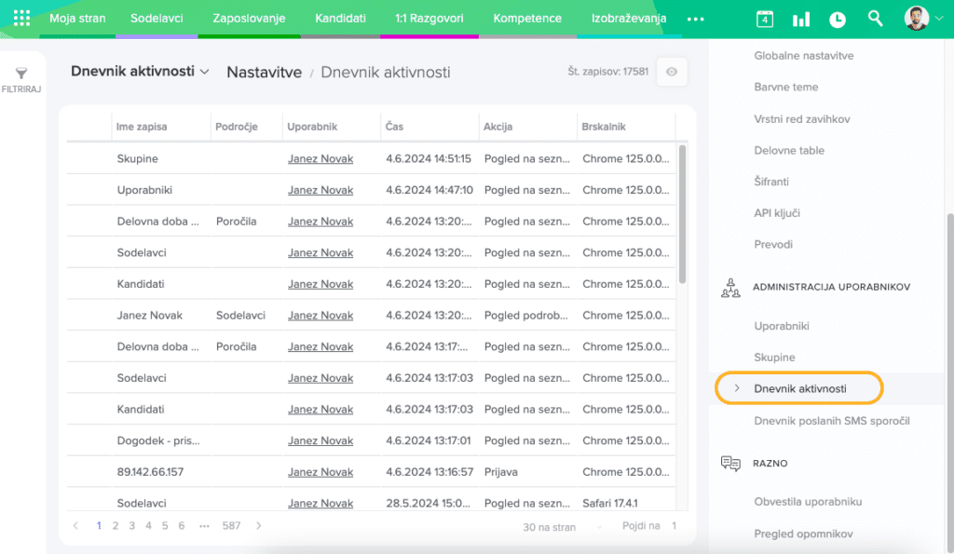Open the 30 na stran page-size selector
Image resolution: width=954 pixels, height=554 pixels.
point(549,527)
